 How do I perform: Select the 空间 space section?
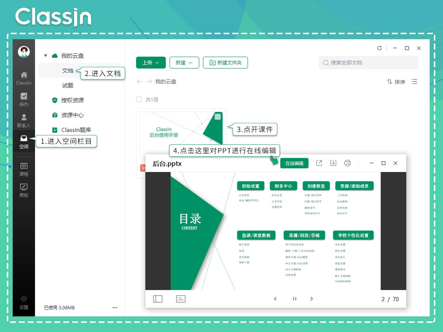24,142
